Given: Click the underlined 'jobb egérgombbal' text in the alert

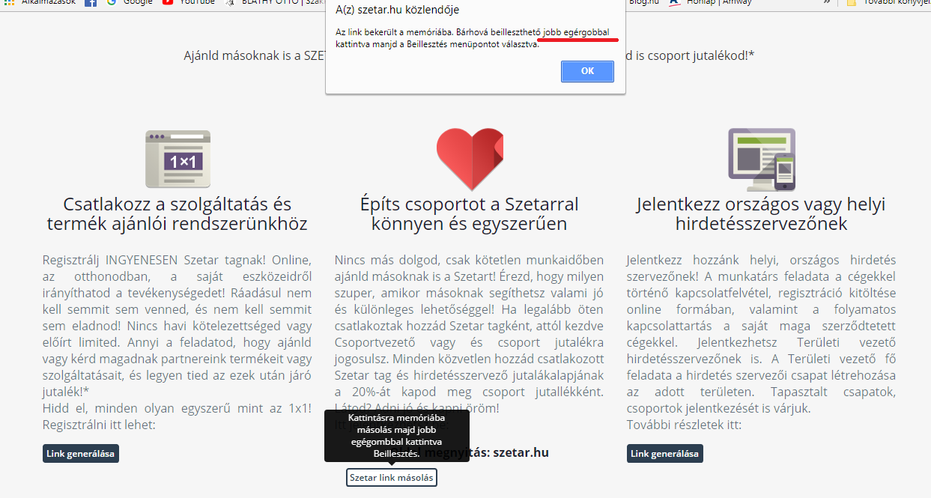Looking at the screenshot, I should (x=577, y=33).
